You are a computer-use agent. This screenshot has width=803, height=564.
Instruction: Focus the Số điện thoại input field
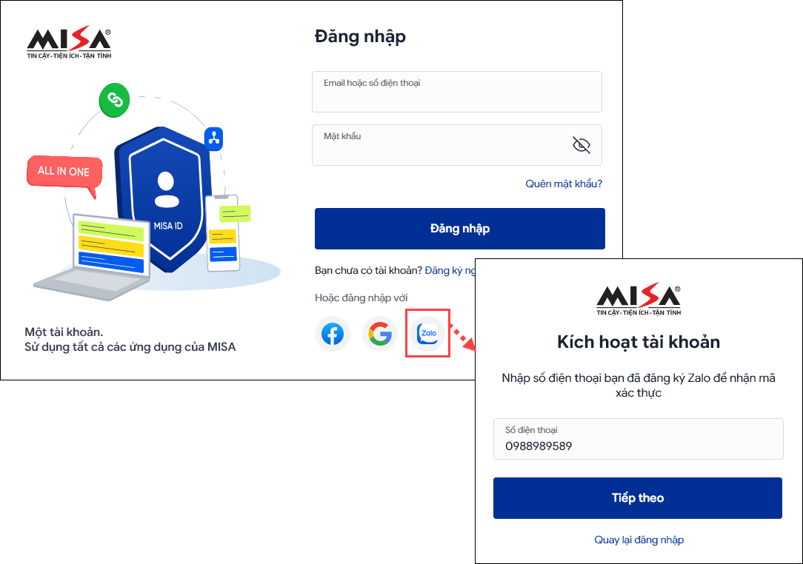click(x=638, y=439)
